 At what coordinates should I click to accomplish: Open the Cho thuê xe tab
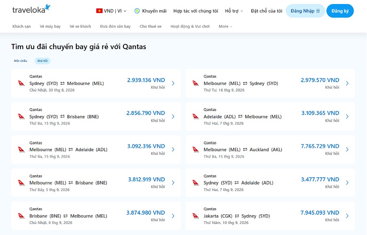point(151,26)
